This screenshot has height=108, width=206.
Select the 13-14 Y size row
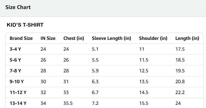coord(104,103)
